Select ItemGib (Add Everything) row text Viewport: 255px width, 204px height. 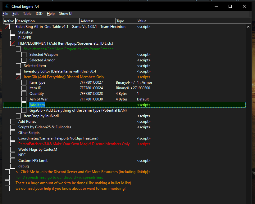pyautogui.click(x=64, y=77)
